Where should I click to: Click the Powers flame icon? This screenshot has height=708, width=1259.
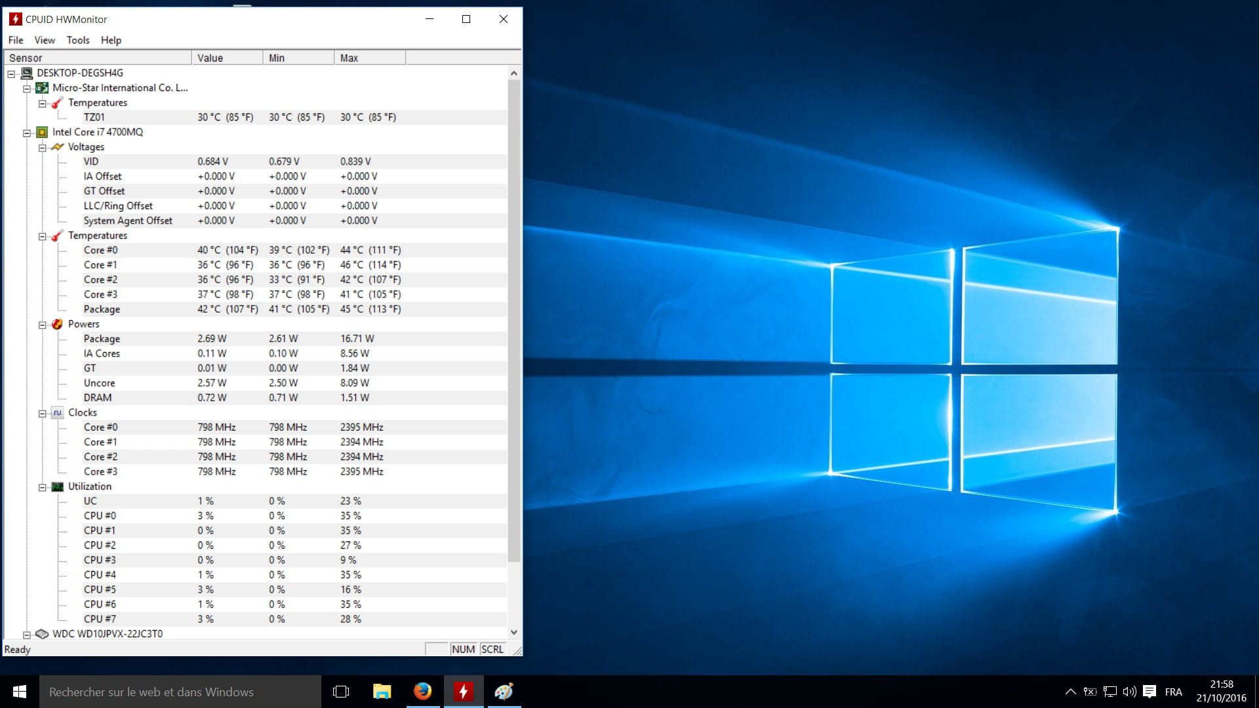58,324
